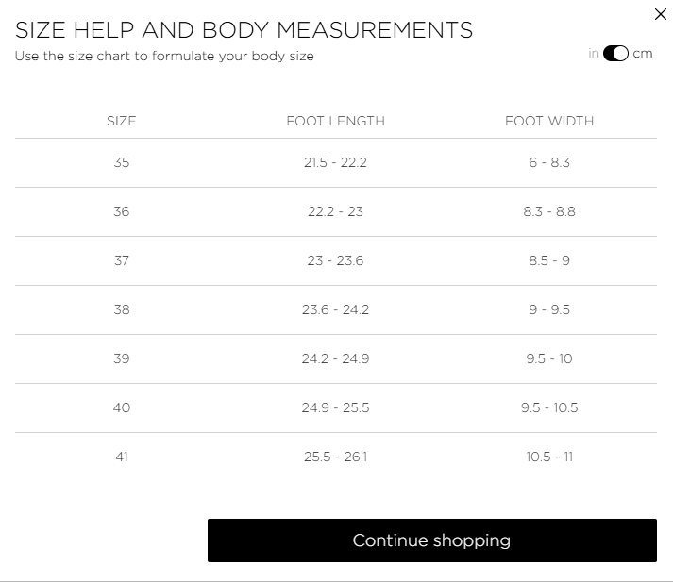Select size 41 row label
The image size is (673, 582).
(121, 457)
